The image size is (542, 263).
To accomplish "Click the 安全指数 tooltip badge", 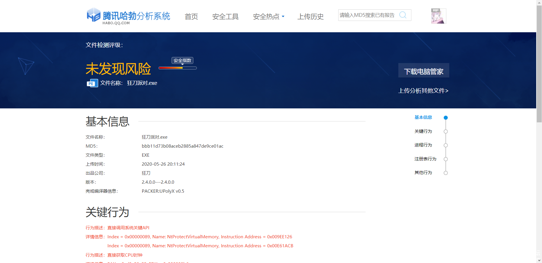I will 182,60.
